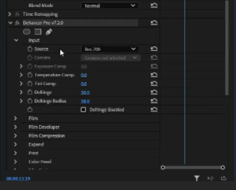Reset the Temperature Comp. parameter

click(x=154, y=75)
